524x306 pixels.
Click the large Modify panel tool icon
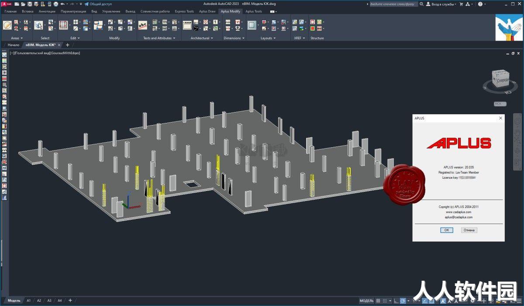click(x=99, y=25)
